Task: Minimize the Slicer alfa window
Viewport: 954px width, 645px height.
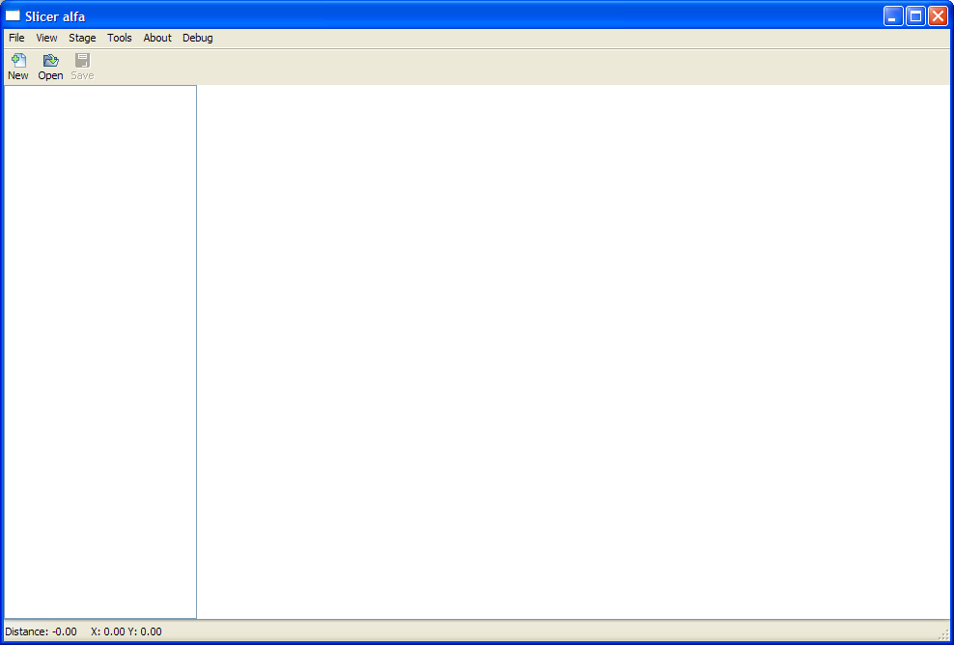Action: point(893,16)
